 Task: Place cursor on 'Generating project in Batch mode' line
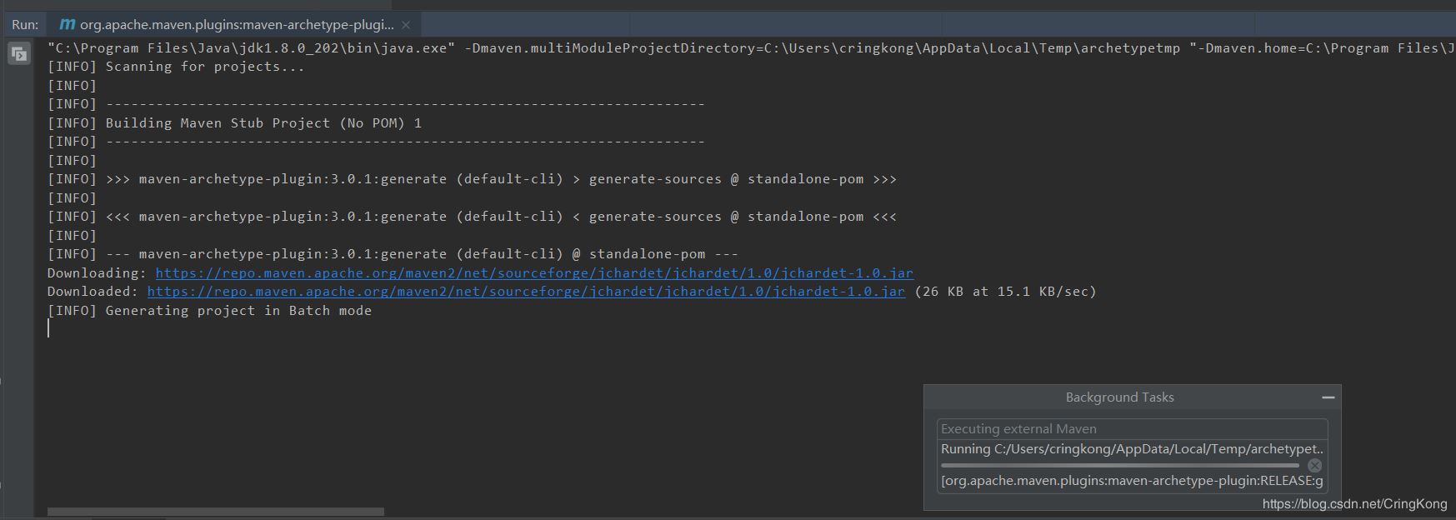238,311
